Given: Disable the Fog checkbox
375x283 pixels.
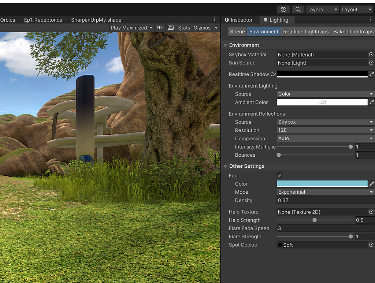Looking at the screenshot, I should 279,175.
